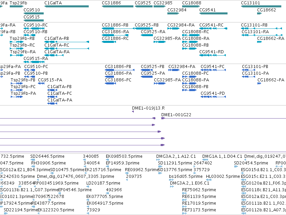Select transcript CG9541-RC
The image size is (286, 215).
point(213,28)
